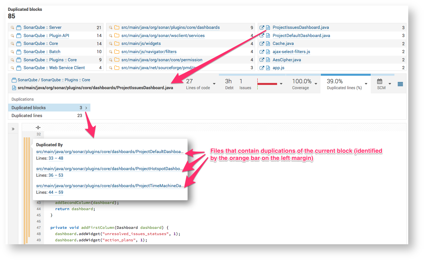
Task: Click the collapse lines icon above line 32
Action: click(38, 127)
